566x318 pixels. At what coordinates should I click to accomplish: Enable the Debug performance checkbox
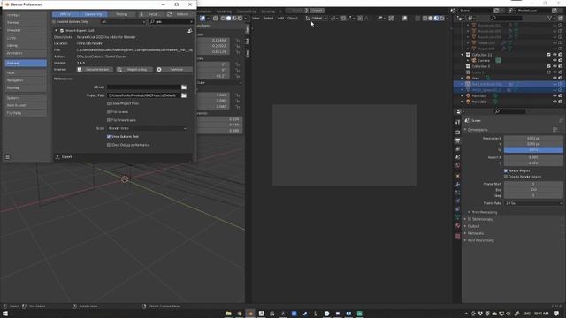(109, 145)
